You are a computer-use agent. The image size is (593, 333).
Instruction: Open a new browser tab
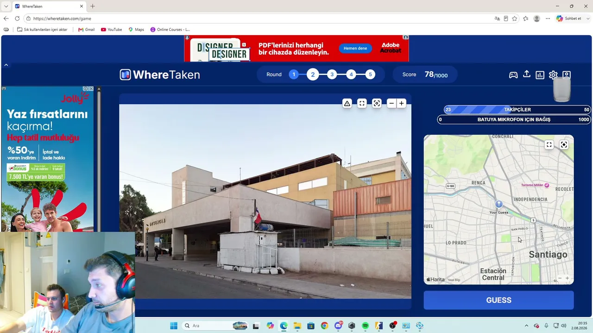tap(93, 6)
